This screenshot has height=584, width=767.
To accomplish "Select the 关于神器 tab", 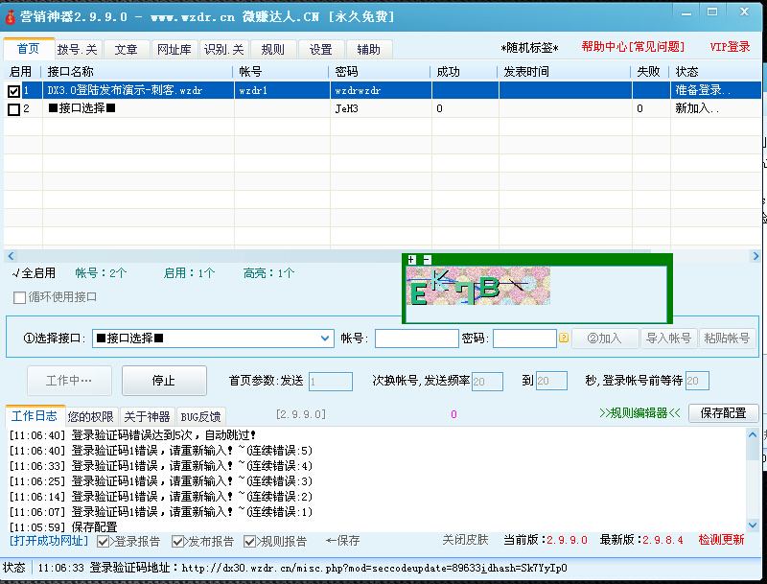I will (148, 416).
